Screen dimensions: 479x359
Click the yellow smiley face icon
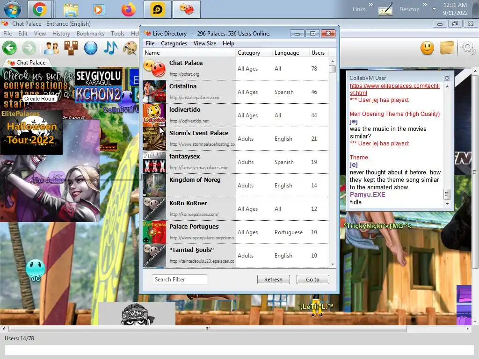click(427, 48)
